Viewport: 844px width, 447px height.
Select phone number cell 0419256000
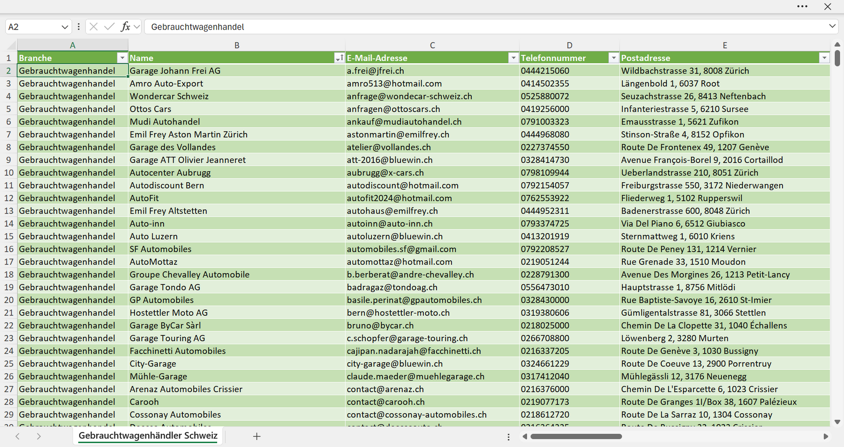pos(569,109)
